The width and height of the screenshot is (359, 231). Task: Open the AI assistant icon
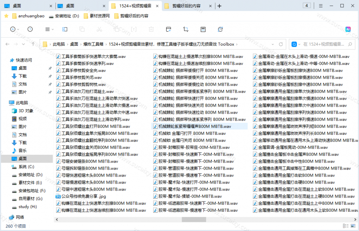[x=348, y=29]
